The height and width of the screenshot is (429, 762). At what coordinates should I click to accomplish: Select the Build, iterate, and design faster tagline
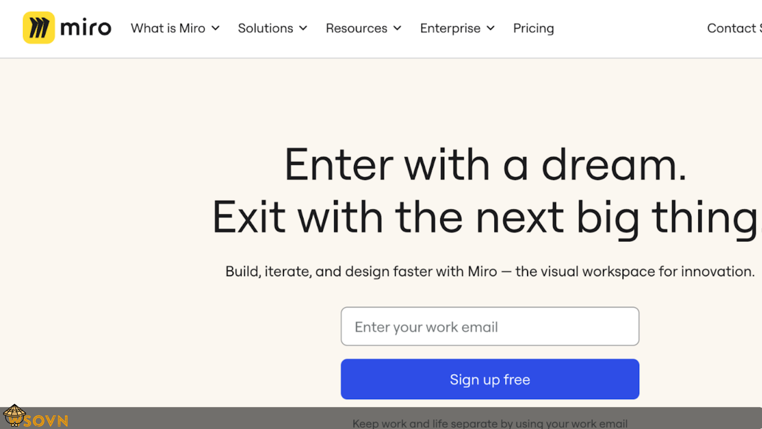point(490,272)
